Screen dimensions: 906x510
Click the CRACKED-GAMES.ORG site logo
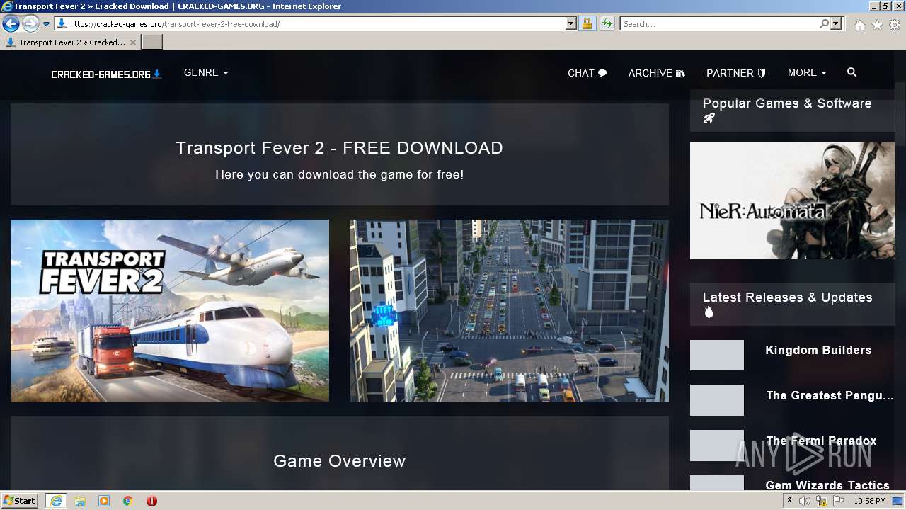click(x=106, y=74)
